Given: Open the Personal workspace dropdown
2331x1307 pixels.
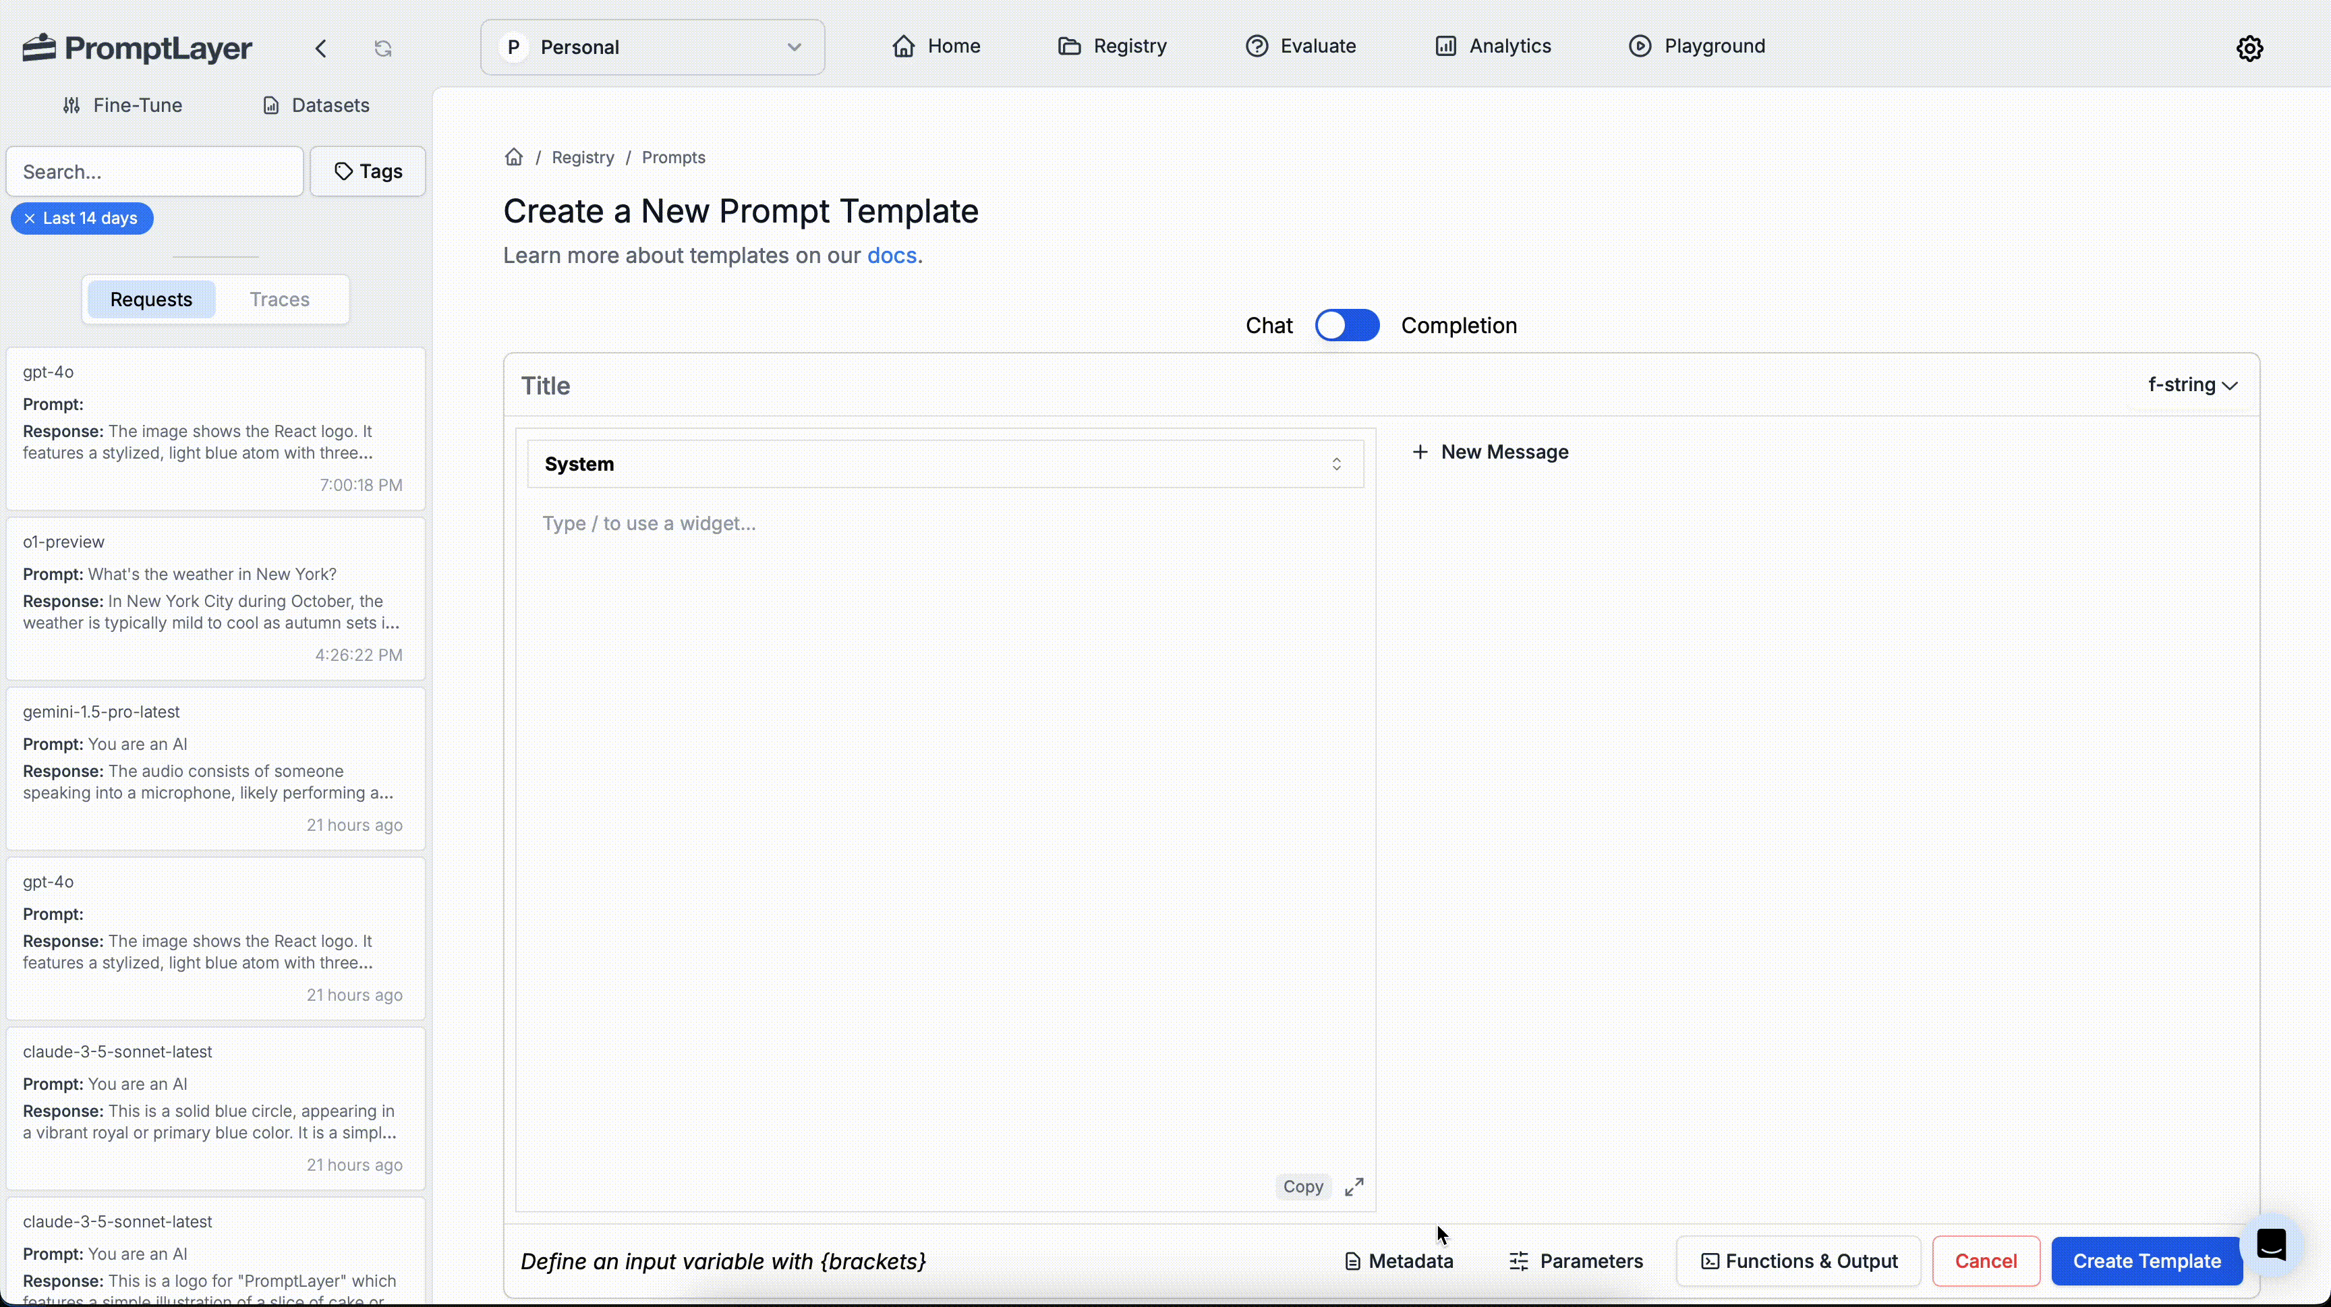Looking at the screenshot, I should point(652,47).
